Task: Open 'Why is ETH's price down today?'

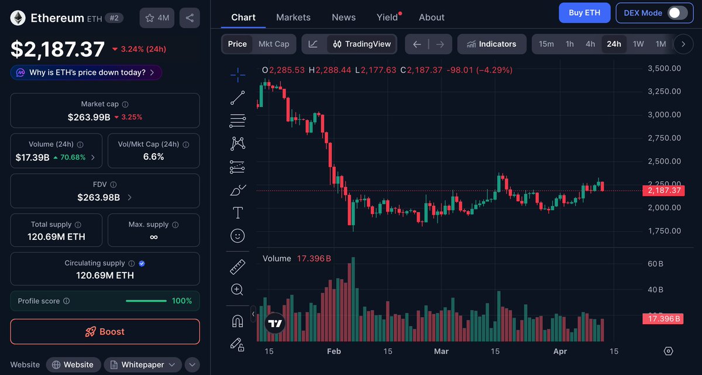Action: point(87,73)
